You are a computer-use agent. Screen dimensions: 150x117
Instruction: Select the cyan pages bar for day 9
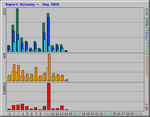click(45, 46)
